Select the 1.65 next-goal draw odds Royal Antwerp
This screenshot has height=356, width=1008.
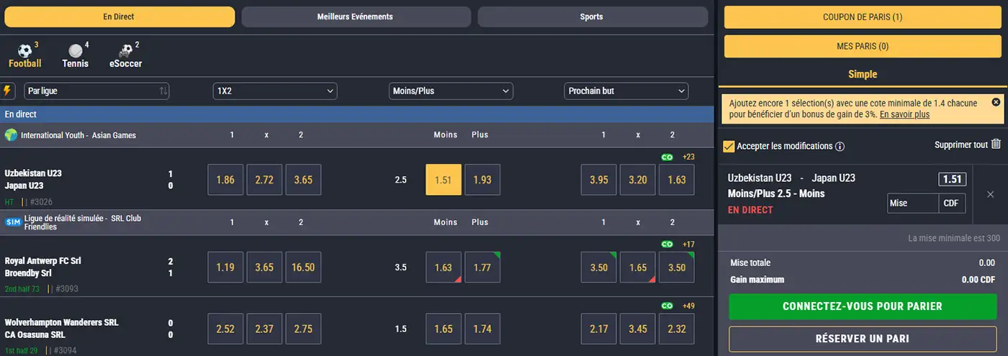pyautogui.click(x=638, y=267)
